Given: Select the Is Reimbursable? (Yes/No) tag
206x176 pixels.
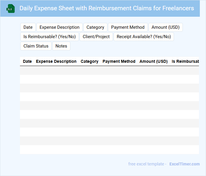Looking at the screenshot, I should (50, 37).
